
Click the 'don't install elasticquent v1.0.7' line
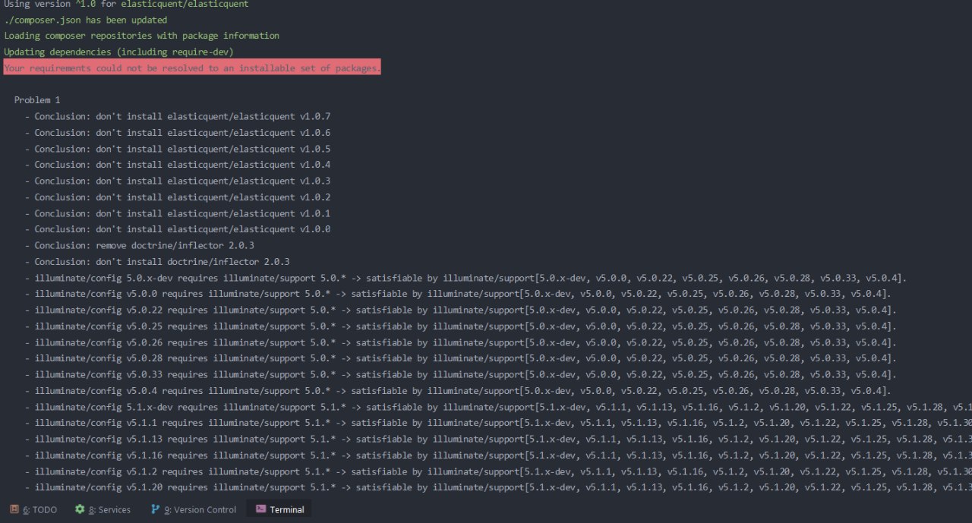177,117
